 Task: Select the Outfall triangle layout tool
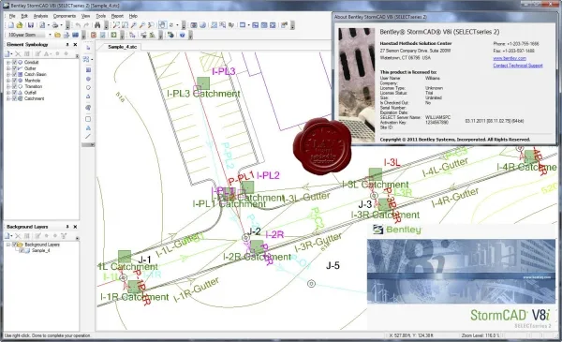88,97
